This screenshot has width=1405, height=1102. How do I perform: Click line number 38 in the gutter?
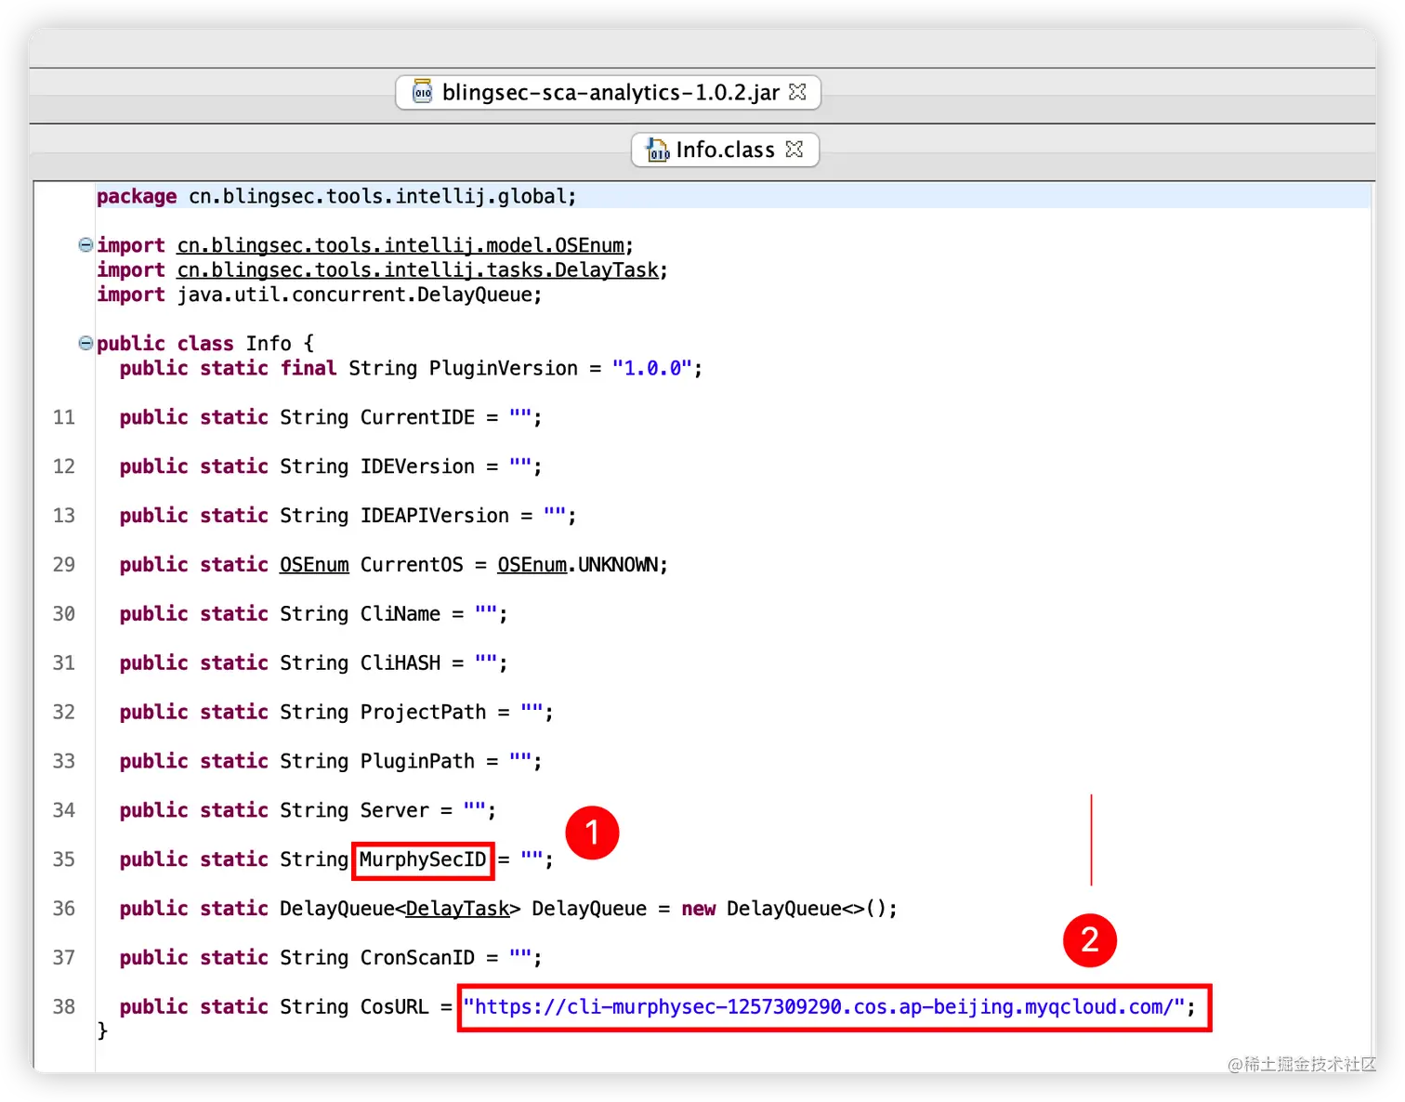(64, 1007)
